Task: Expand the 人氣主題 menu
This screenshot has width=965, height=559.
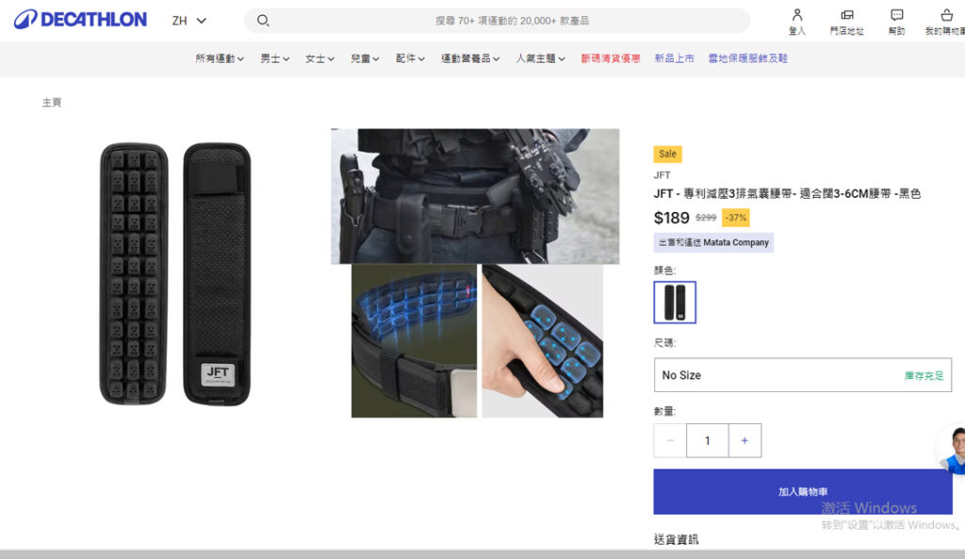Action: pos(540,58)
